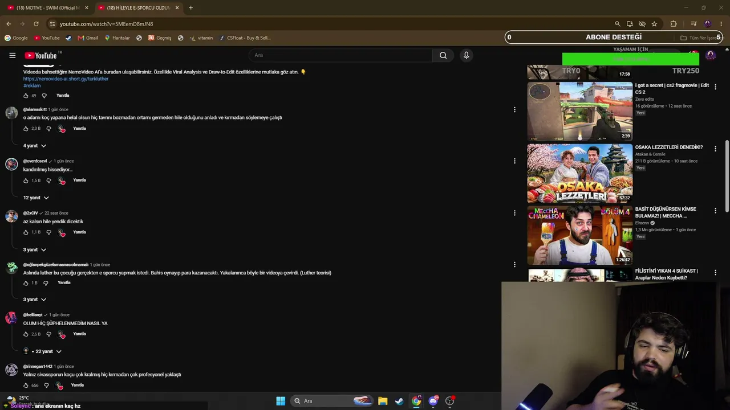
Task: Open the OSAKA LEZZETLERİ video thumbnail
Action: 580,174
